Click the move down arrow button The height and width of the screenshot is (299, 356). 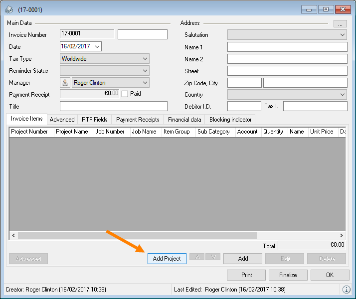point(213,257)
